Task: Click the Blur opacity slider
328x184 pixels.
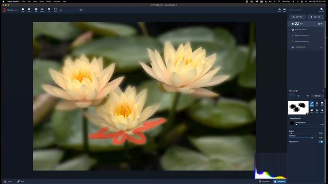Action: 294,96
